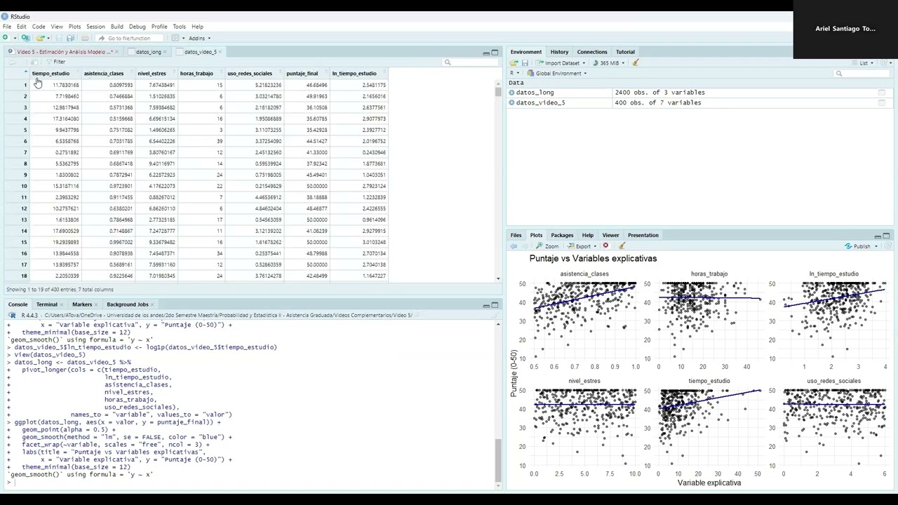Screen dimensions: 898x505
Task: Open the Global Environment dropdown
Action: pos(557,73)
